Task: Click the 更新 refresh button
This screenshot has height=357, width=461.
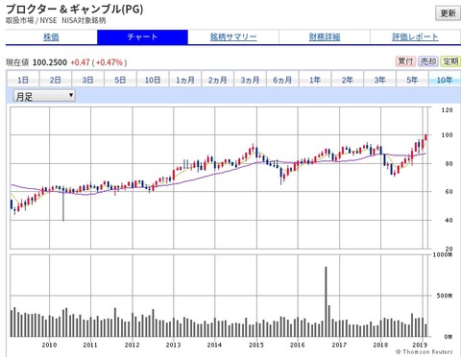Action: 448,13
